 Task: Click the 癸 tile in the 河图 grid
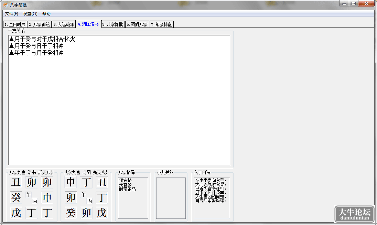71,213
